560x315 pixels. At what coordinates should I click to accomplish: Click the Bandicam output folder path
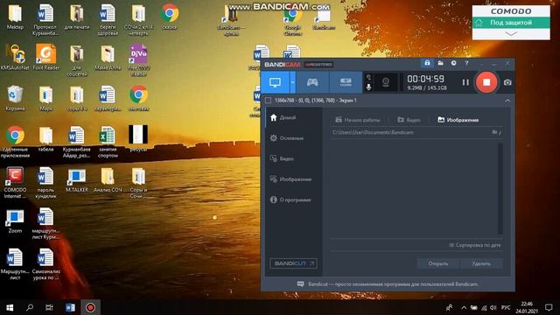[x=373, y=132]
